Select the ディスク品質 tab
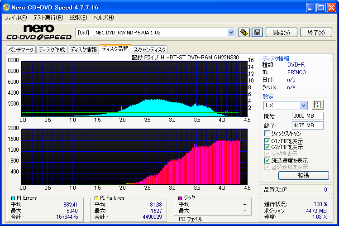339x226 pixels. pyautogui.click(x=115, y=49)
